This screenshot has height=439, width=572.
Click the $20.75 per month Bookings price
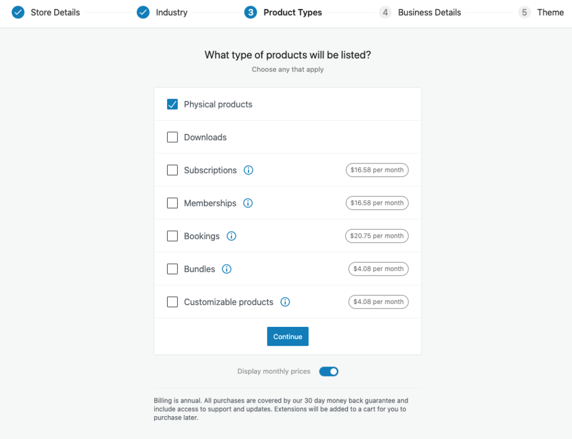(x=377, y=236)
